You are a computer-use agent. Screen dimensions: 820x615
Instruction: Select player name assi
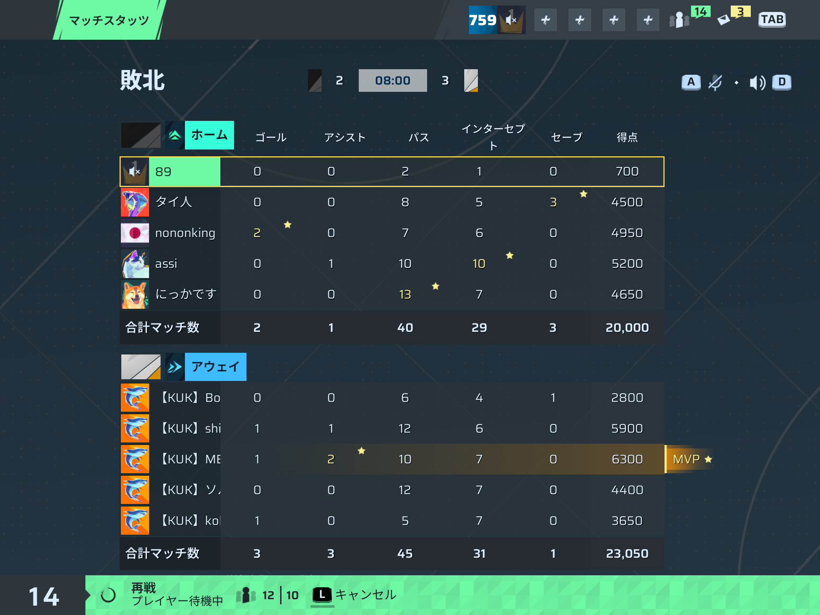click(x=166, y=264)
